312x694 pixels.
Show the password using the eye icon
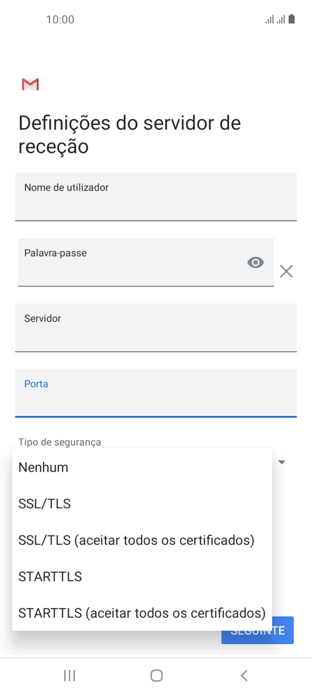[x=255, y=263]
